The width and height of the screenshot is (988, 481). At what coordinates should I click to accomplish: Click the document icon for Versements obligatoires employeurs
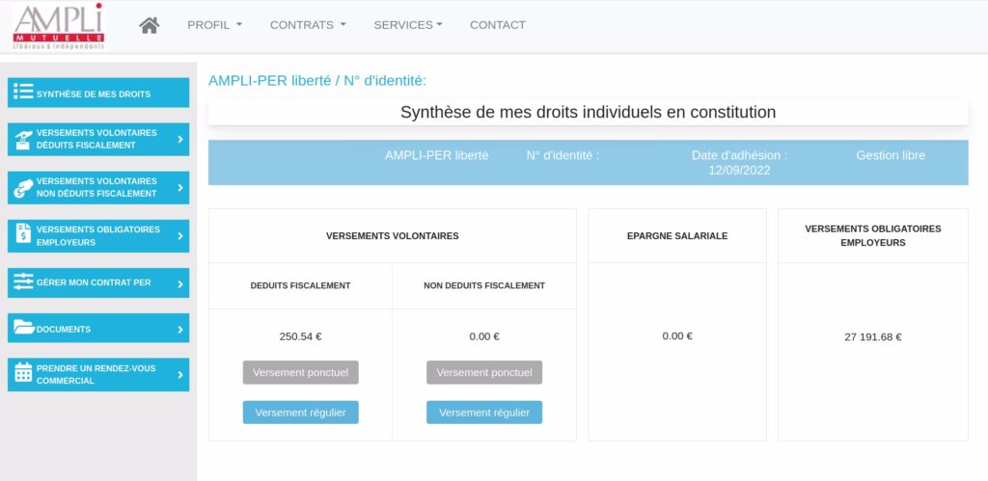click(x=24, y=235)
